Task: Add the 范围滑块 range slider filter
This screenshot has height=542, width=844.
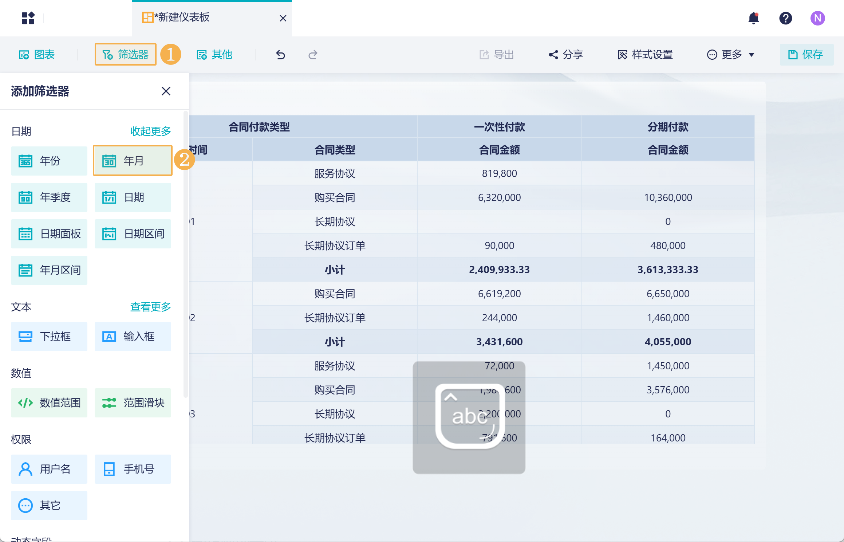Action: tap(133, 403)
